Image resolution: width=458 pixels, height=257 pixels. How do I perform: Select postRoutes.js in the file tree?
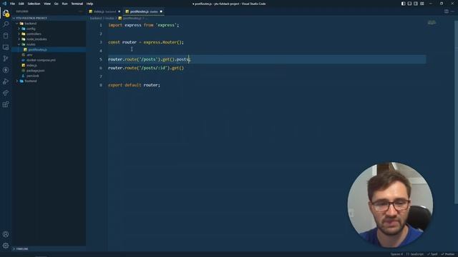click(37, 49)
